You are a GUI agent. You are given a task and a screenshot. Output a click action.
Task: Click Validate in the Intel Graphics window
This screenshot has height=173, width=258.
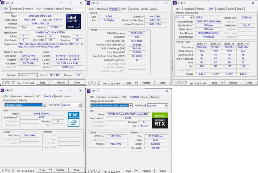point(60,170)
